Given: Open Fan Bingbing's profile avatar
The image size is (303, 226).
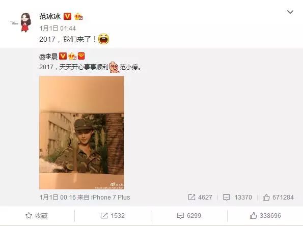Looking at the screenshot, I should tap(23, 22).
